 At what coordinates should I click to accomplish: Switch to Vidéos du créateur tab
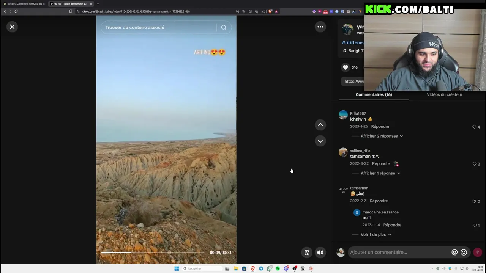point(444,94)
